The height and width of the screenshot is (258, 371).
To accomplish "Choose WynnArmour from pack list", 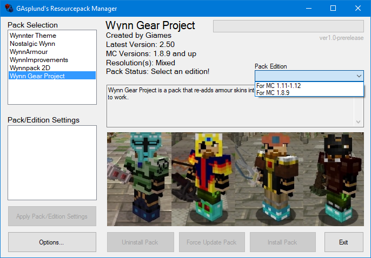I will tap(30, 52).
